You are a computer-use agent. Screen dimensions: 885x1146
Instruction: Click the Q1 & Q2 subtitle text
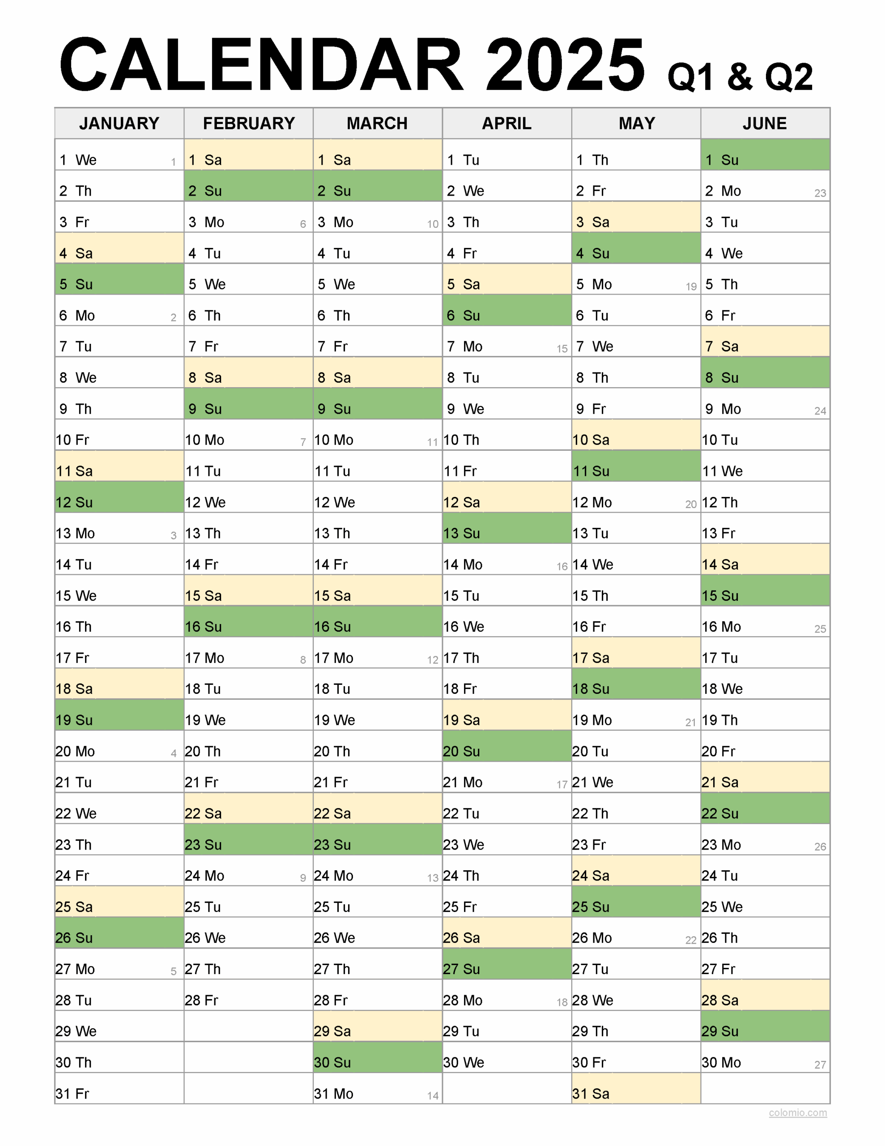[740, 77]
